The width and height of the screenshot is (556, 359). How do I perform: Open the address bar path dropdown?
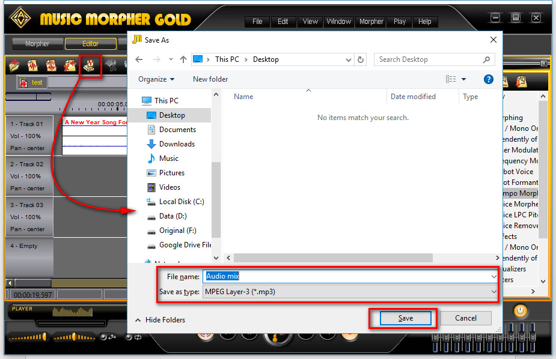pyautogui.click(x=348, y=60)
